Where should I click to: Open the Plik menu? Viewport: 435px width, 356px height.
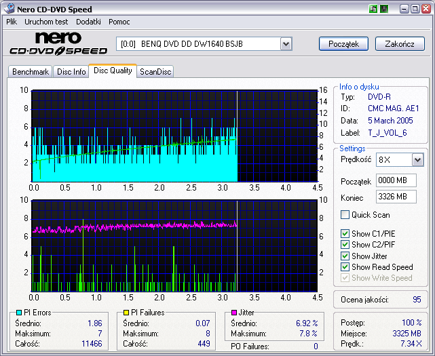coord(12,22)
